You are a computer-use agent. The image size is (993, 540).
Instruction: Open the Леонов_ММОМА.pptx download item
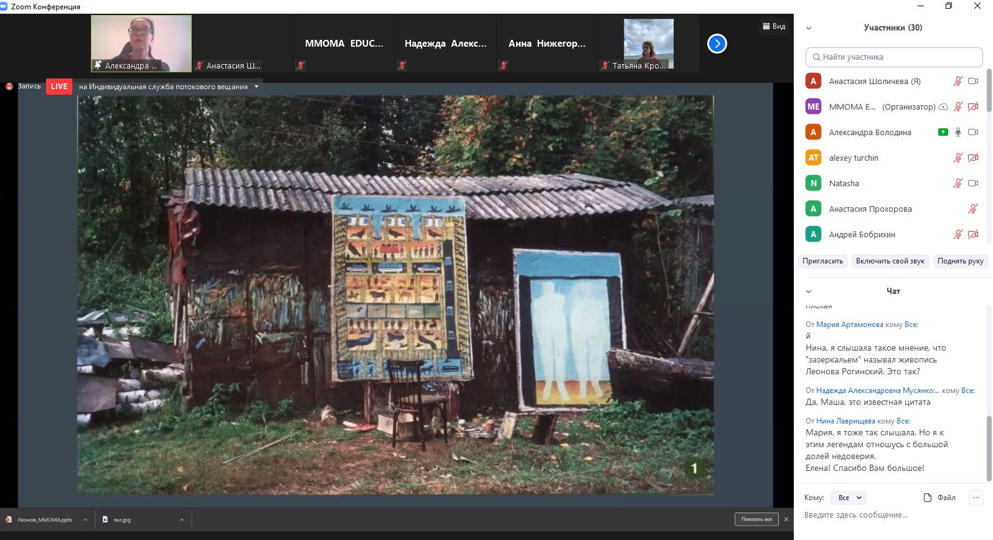coord(44,519)
